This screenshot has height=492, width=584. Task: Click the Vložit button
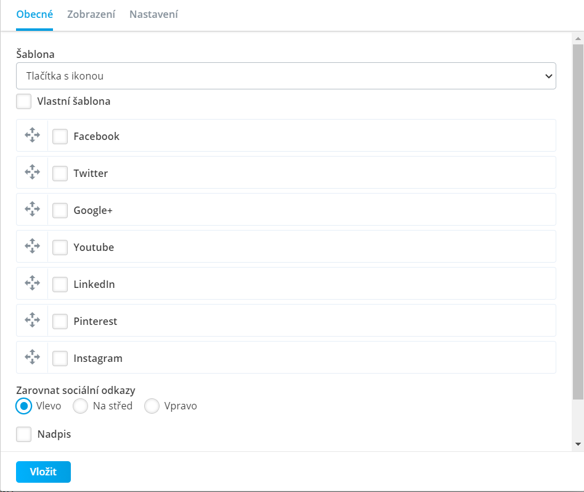[43, 472]
